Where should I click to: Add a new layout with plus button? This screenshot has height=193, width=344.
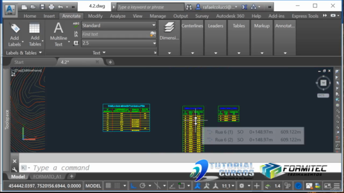[71, 176]
